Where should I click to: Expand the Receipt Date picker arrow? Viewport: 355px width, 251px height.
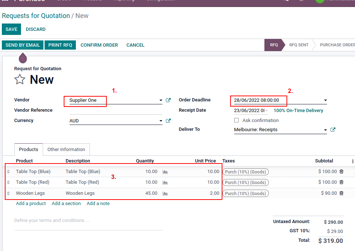[267, 111]
